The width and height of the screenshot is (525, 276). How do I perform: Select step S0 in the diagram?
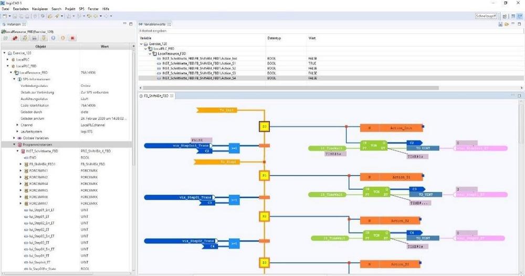(x=264, y=127)
